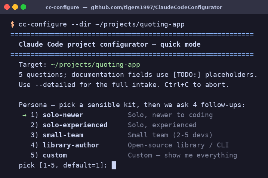
Task: Click the line about '[TODO:] placeholders'
Action: pos(138,75)
